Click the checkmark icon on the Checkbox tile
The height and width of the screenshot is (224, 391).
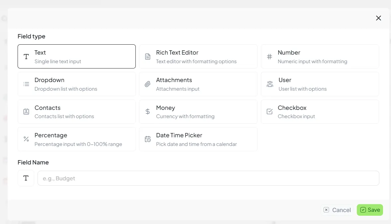269,112
